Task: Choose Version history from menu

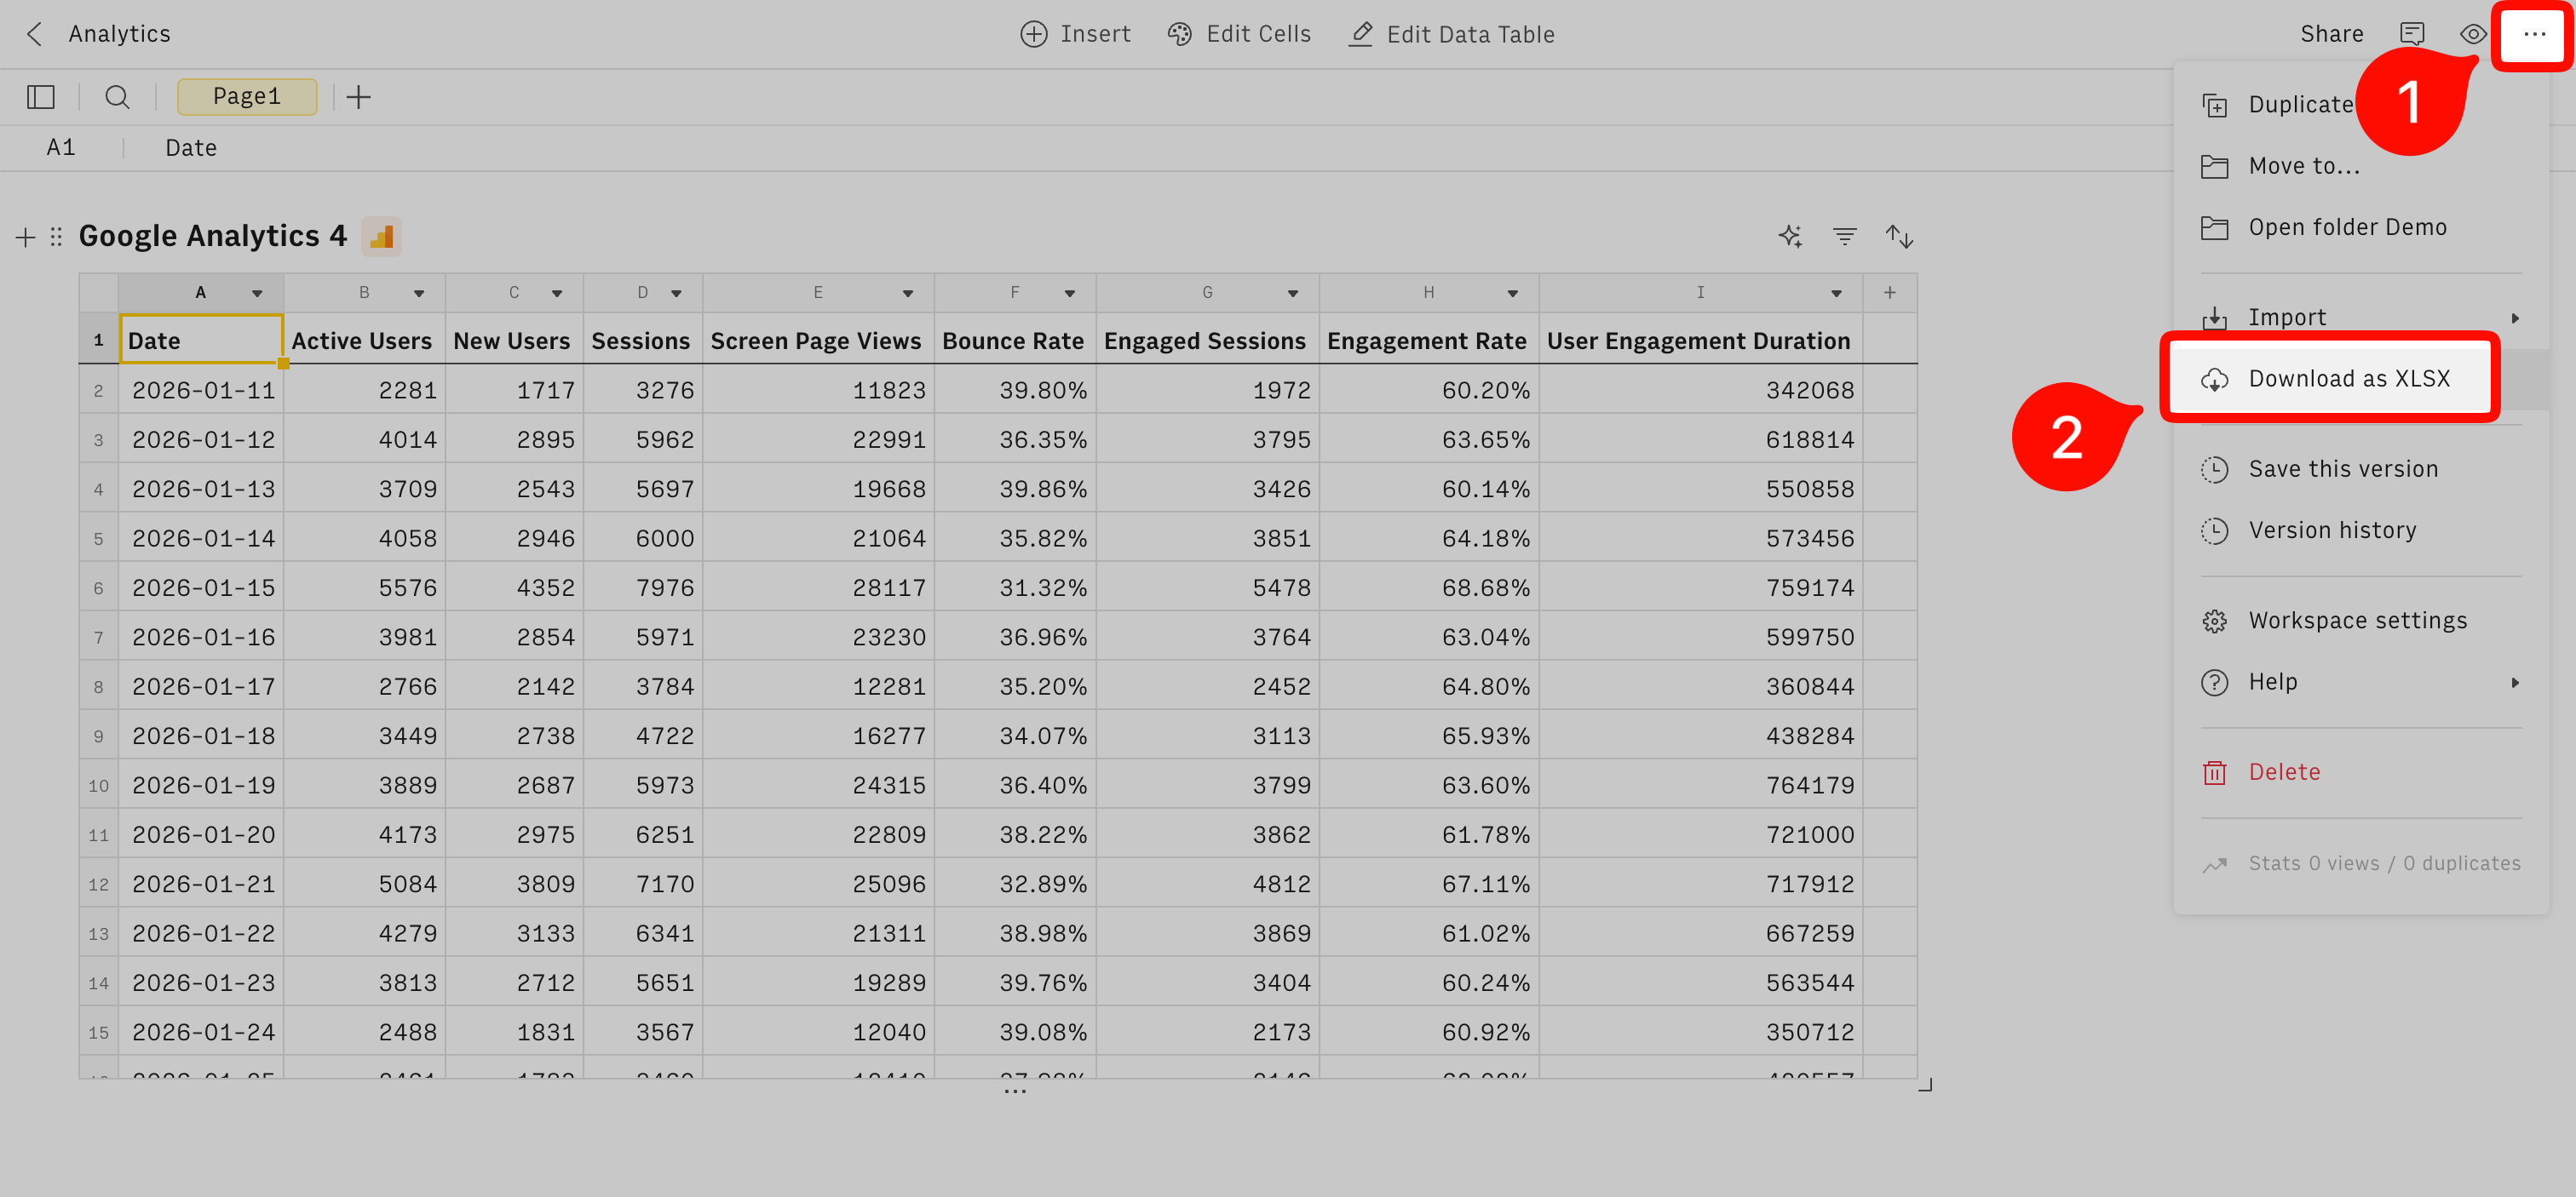Action: coord(2331,530)
